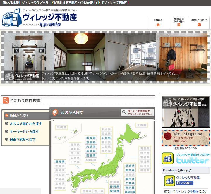Viewport: 211px width, 194px height.
Task: Open the HOME house icon
Action: click(x=158, y=25)
